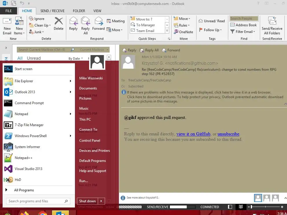Click the ribbon Reply All icon
The image size is (287, 215).
click(x=85, y=26)
